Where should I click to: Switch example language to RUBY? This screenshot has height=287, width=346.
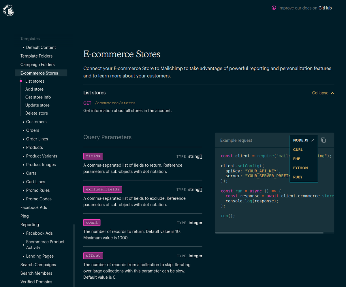[x=298, y=177]
